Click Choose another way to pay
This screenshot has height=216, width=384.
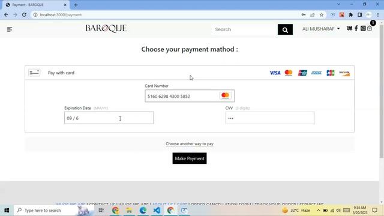tap(190, 144)
